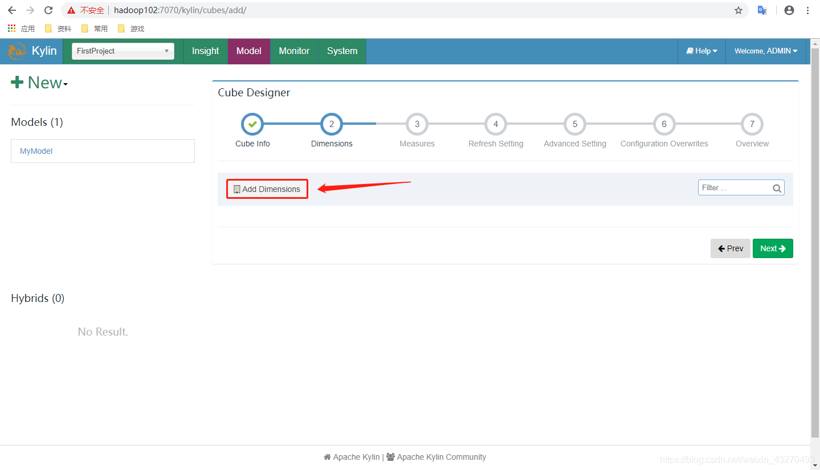Screen dimensions: 820x470
Task: Click the Kylin brand name text
Action: tap(44, 51)
